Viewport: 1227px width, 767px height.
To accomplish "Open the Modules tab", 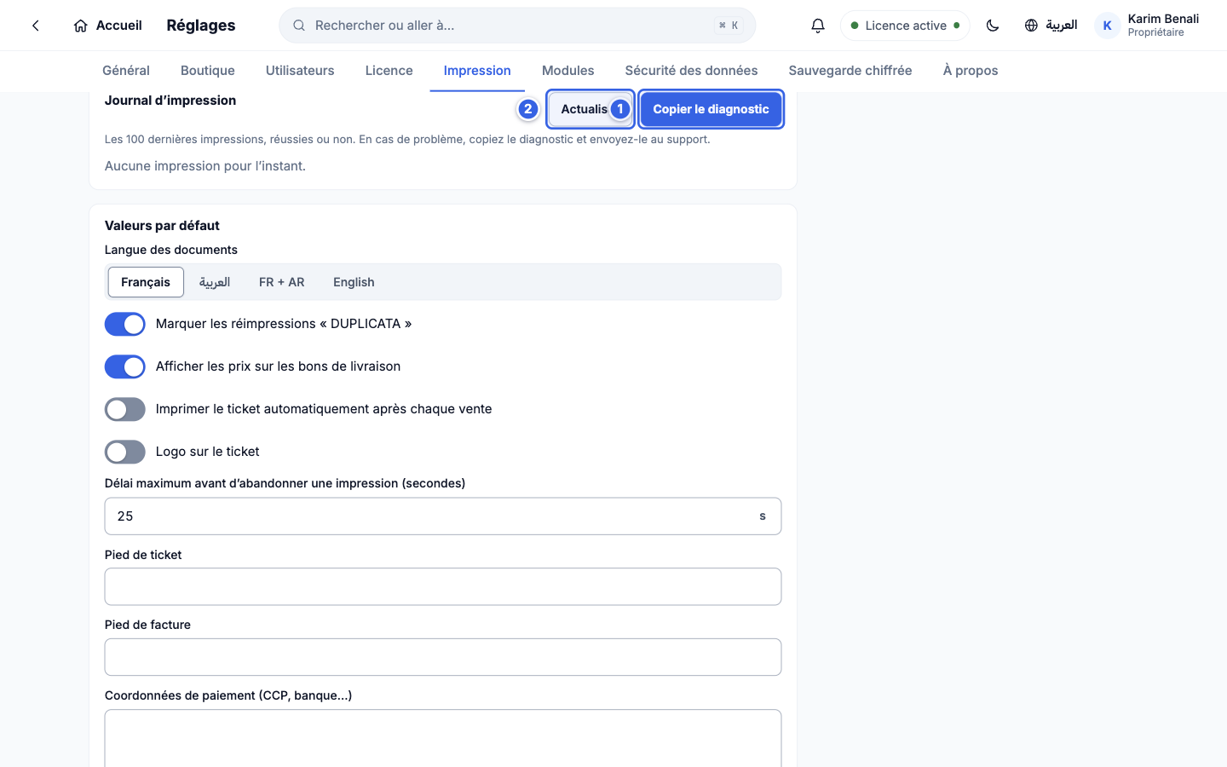I will [568, 71].
